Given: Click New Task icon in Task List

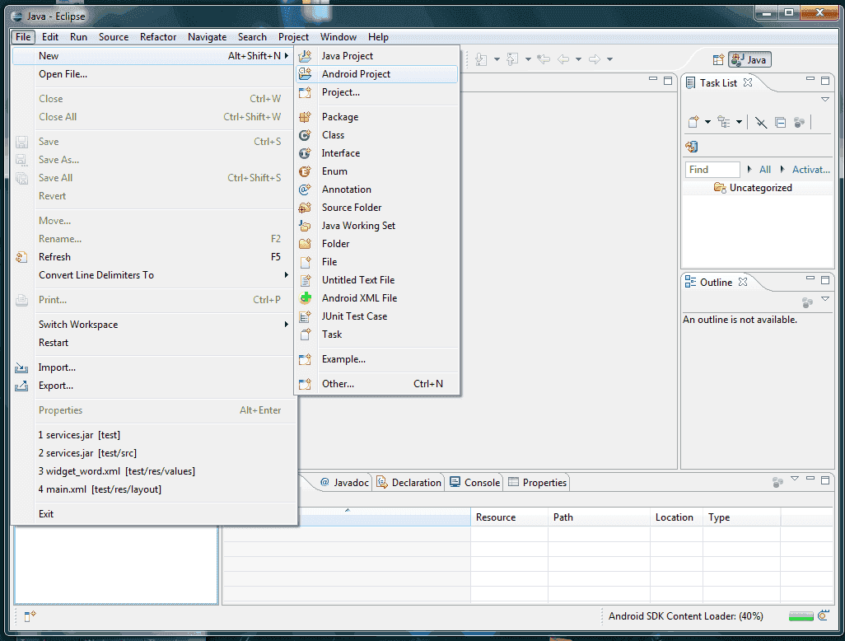Looking at the screenshot, I should [x=693, y=123].
